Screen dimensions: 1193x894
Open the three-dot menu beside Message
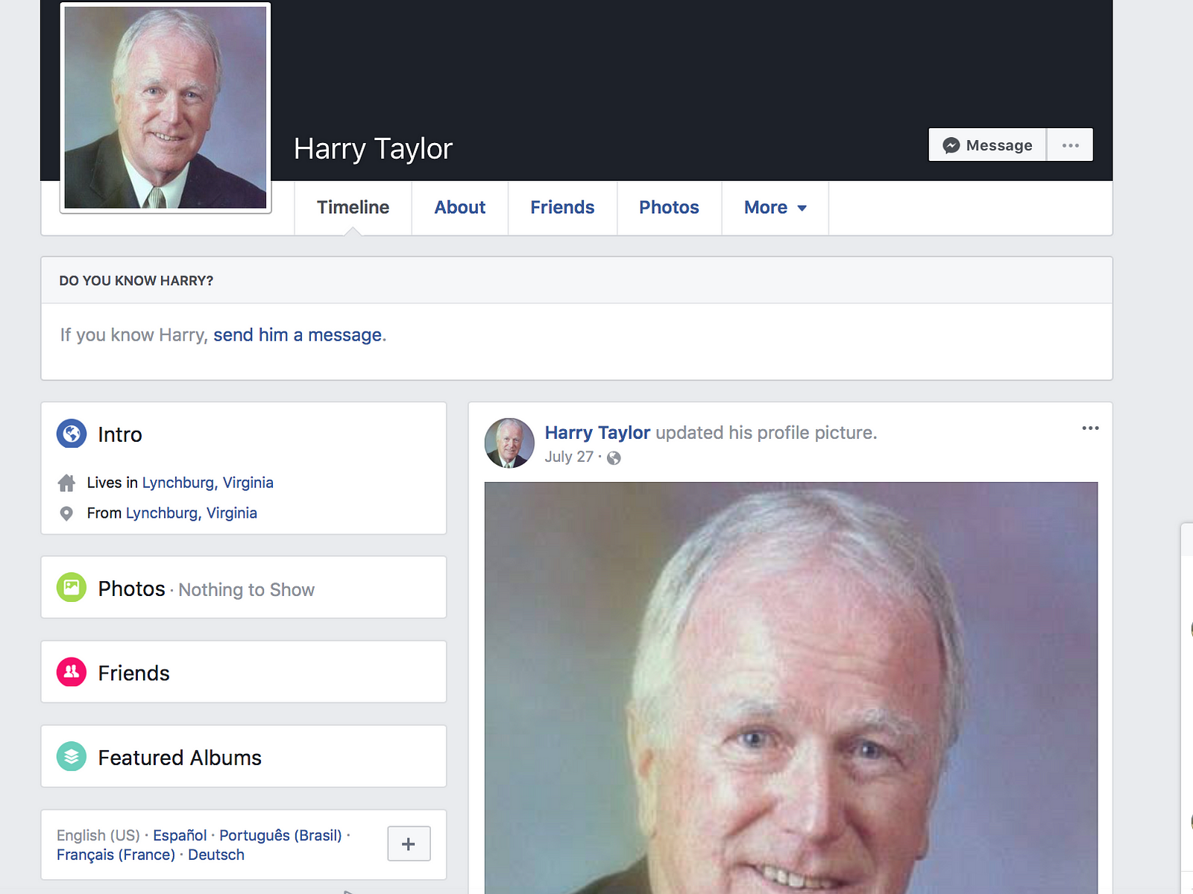click(1070, 145)
